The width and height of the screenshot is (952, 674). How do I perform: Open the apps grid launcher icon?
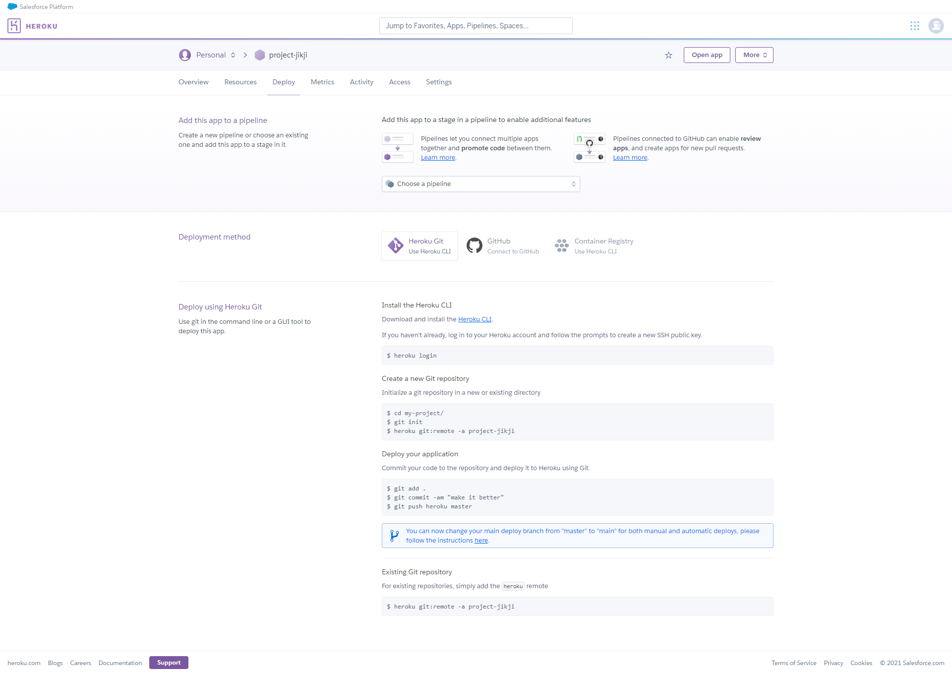[915, 26]
